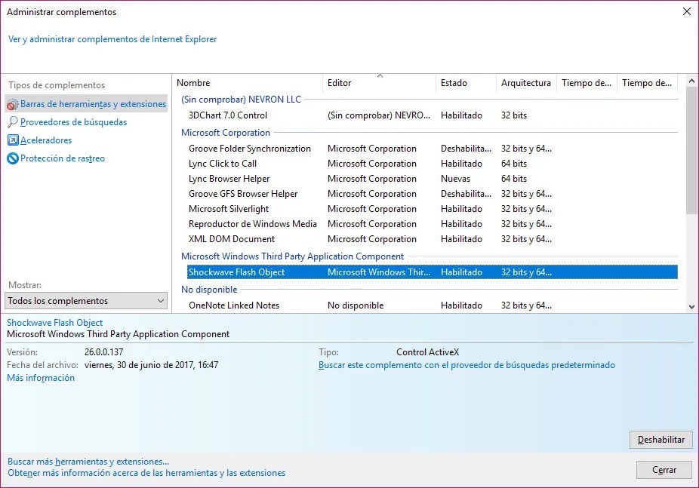Click the first Tiempo de... column header
This screenshot has width=699, height=488.
[x=587, y=83]
